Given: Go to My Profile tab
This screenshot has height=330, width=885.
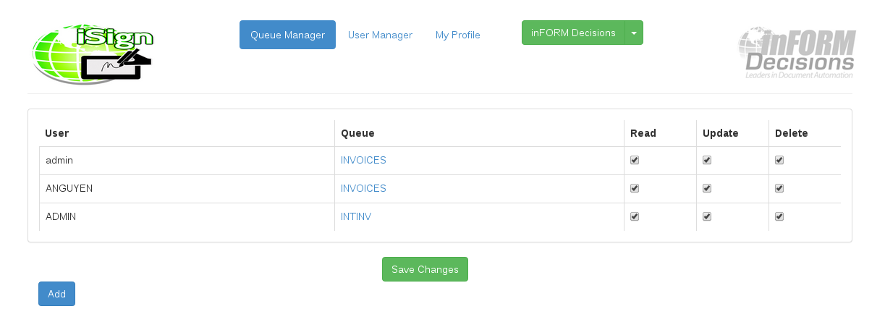Looking at the screenshot, I should click(457, 35).
